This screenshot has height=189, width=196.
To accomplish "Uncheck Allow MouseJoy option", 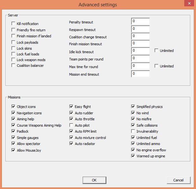I will pyautogui.click(x=13, y=150).
